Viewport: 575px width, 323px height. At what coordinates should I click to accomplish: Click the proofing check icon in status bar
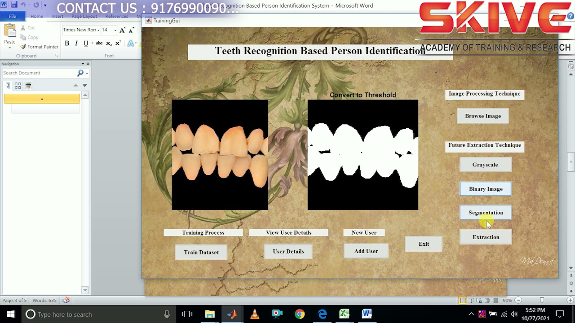(x=66, y=300)
